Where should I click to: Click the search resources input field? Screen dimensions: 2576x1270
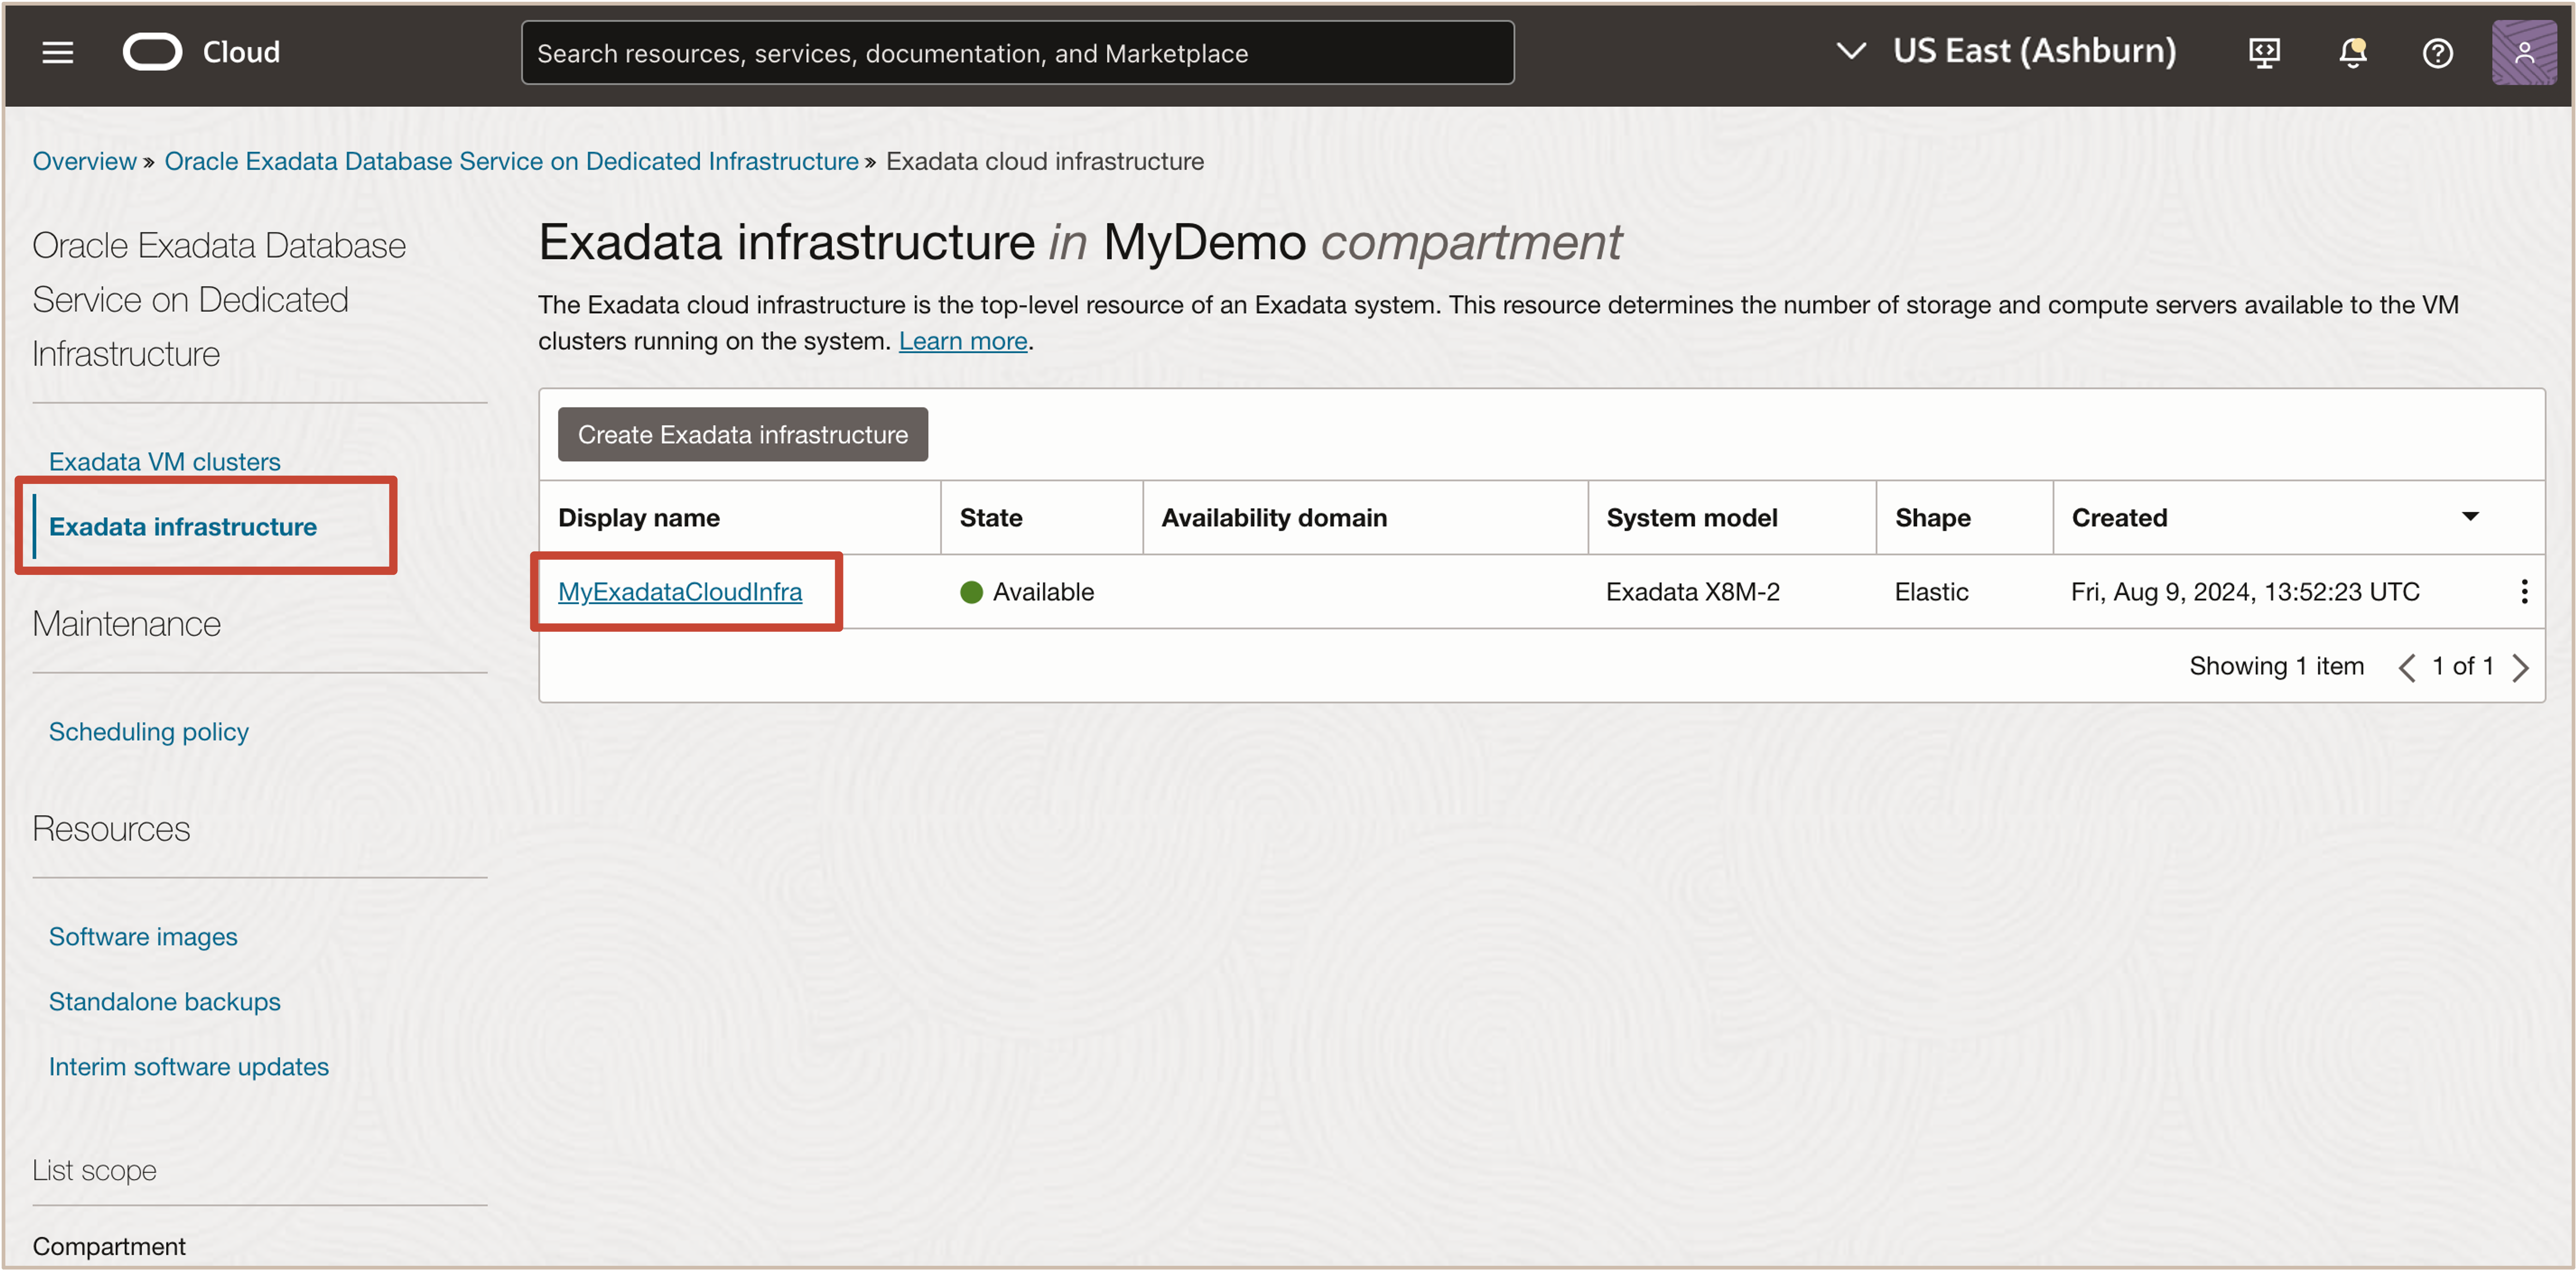tap(1016, 53)
